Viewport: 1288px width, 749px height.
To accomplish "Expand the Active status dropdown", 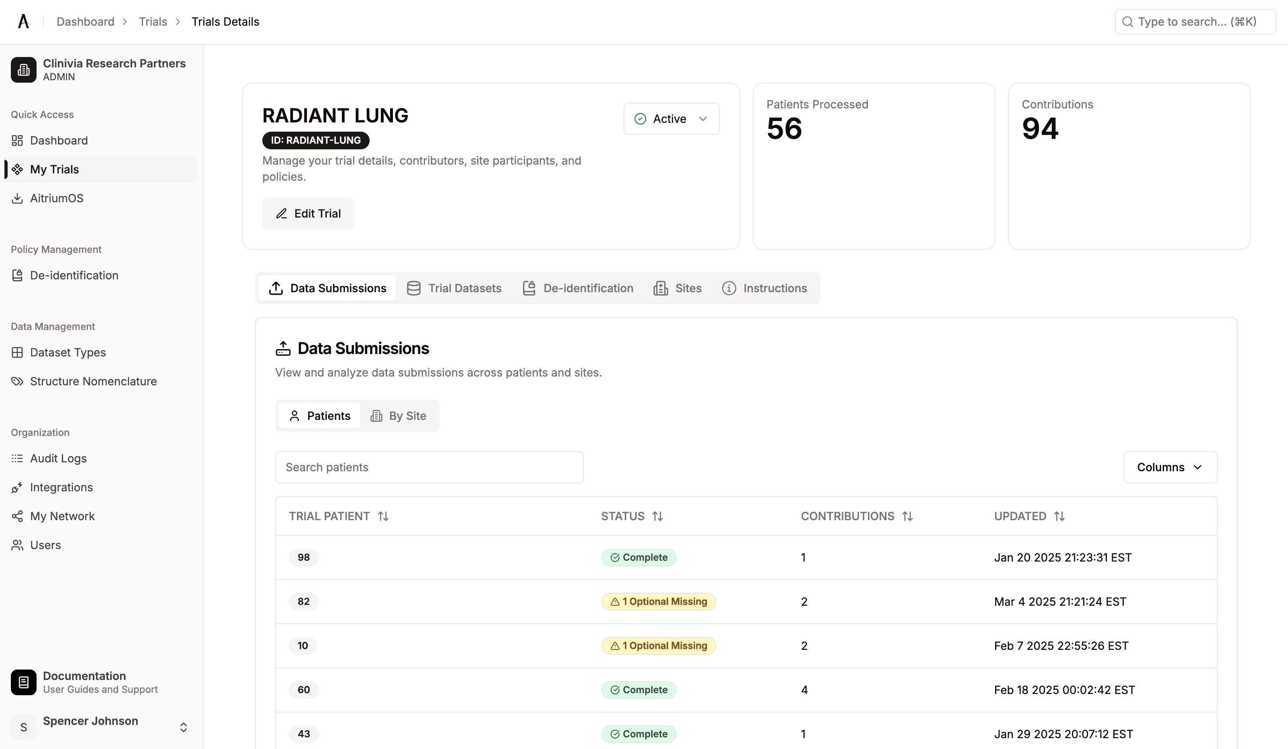I will (671, 119).
